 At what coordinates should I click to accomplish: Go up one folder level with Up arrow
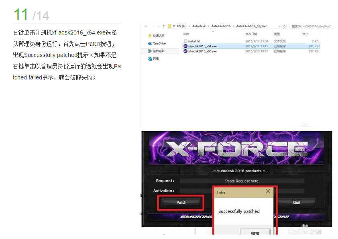click(x=164, y=26)
